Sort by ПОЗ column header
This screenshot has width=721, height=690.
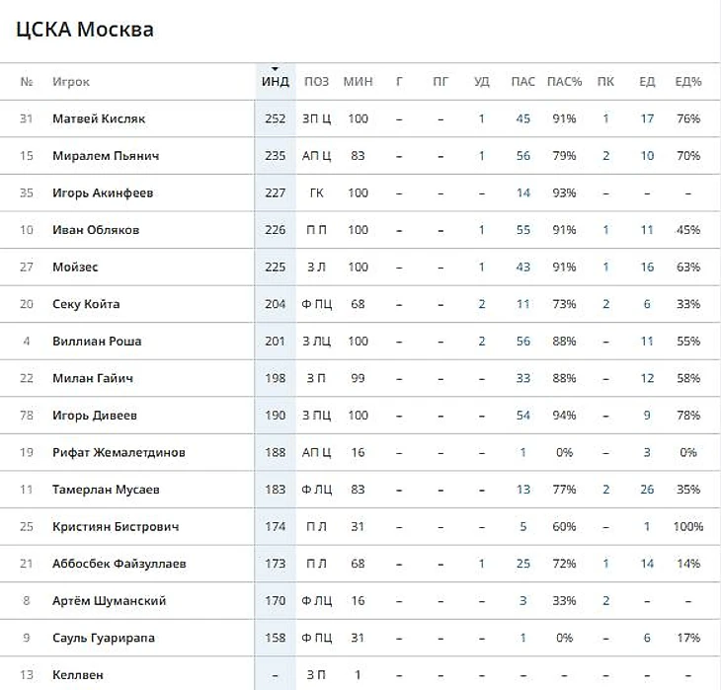point(317,82)
